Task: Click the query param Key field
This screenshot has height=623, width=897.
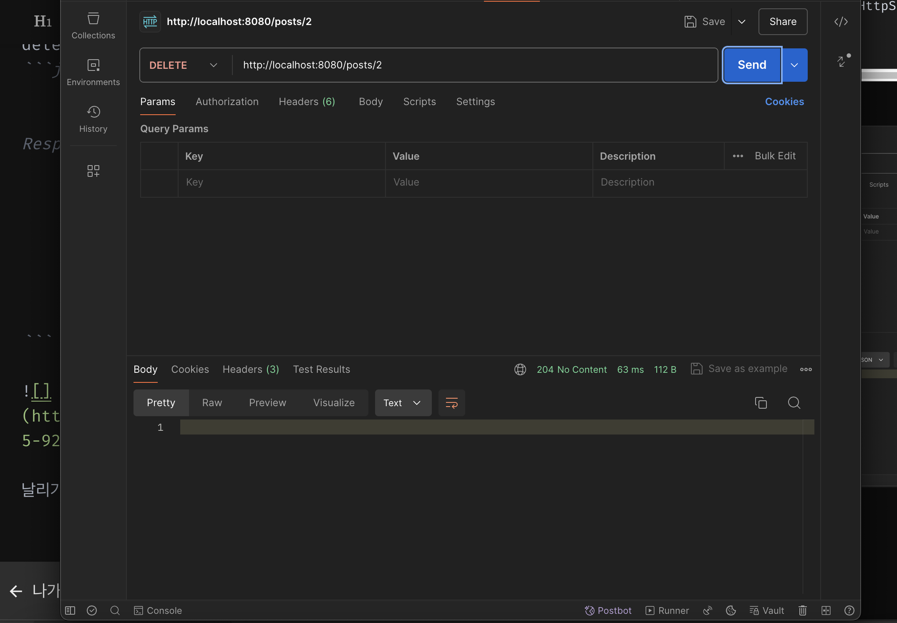Action: [282, 183]
